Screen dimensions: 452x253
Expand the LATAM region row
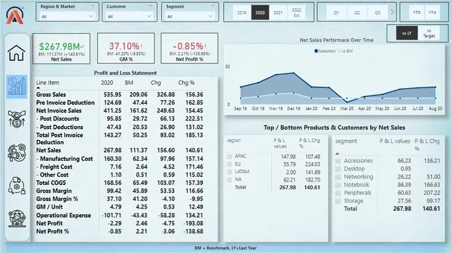229,172
